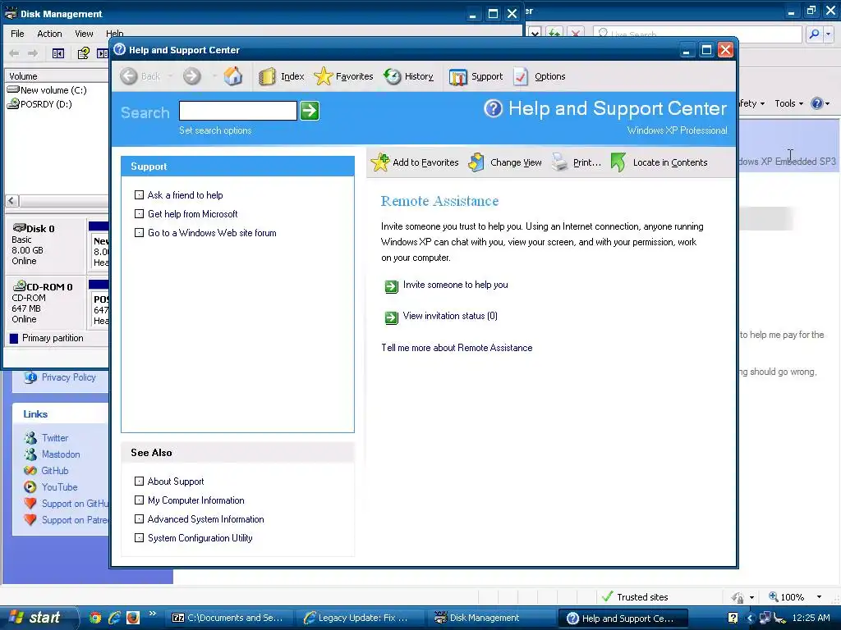Click Locate in Contents icon
Screen dimensions: 841x630
pos(618,162)
